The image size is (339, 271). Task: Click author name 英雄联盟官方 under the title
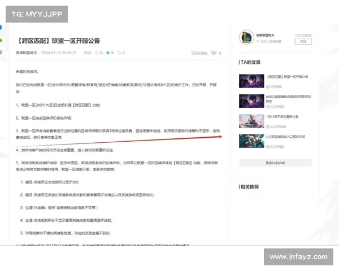coord(27,53)
